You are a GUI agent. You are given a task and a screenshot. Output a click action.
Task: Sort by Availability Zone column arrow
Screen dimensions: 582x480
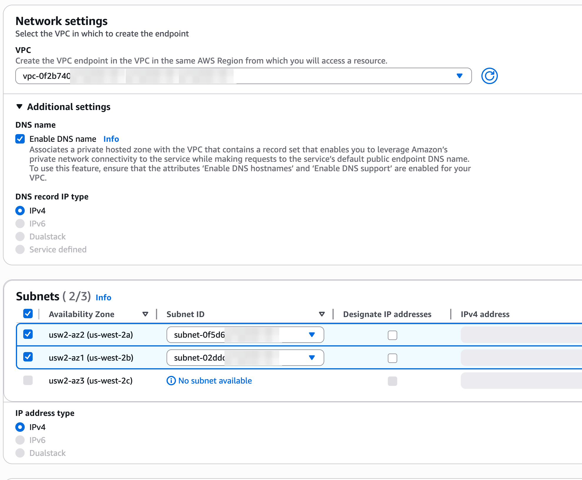(145, 314)
